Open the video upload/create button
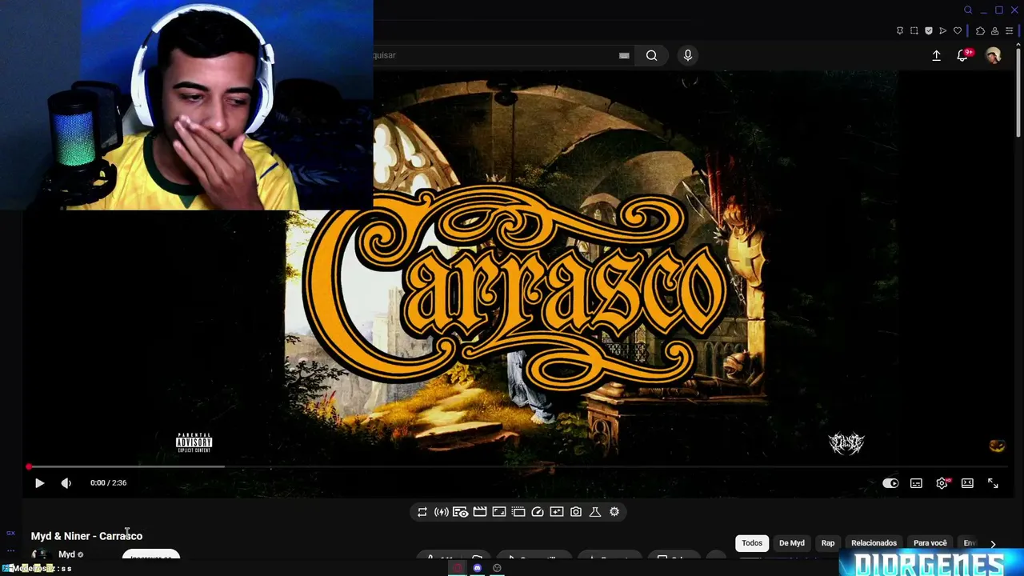 [x=937, y=55]
